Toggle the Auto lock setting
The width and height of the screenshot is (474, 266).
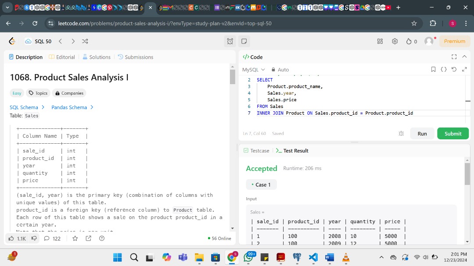[280, 69]
